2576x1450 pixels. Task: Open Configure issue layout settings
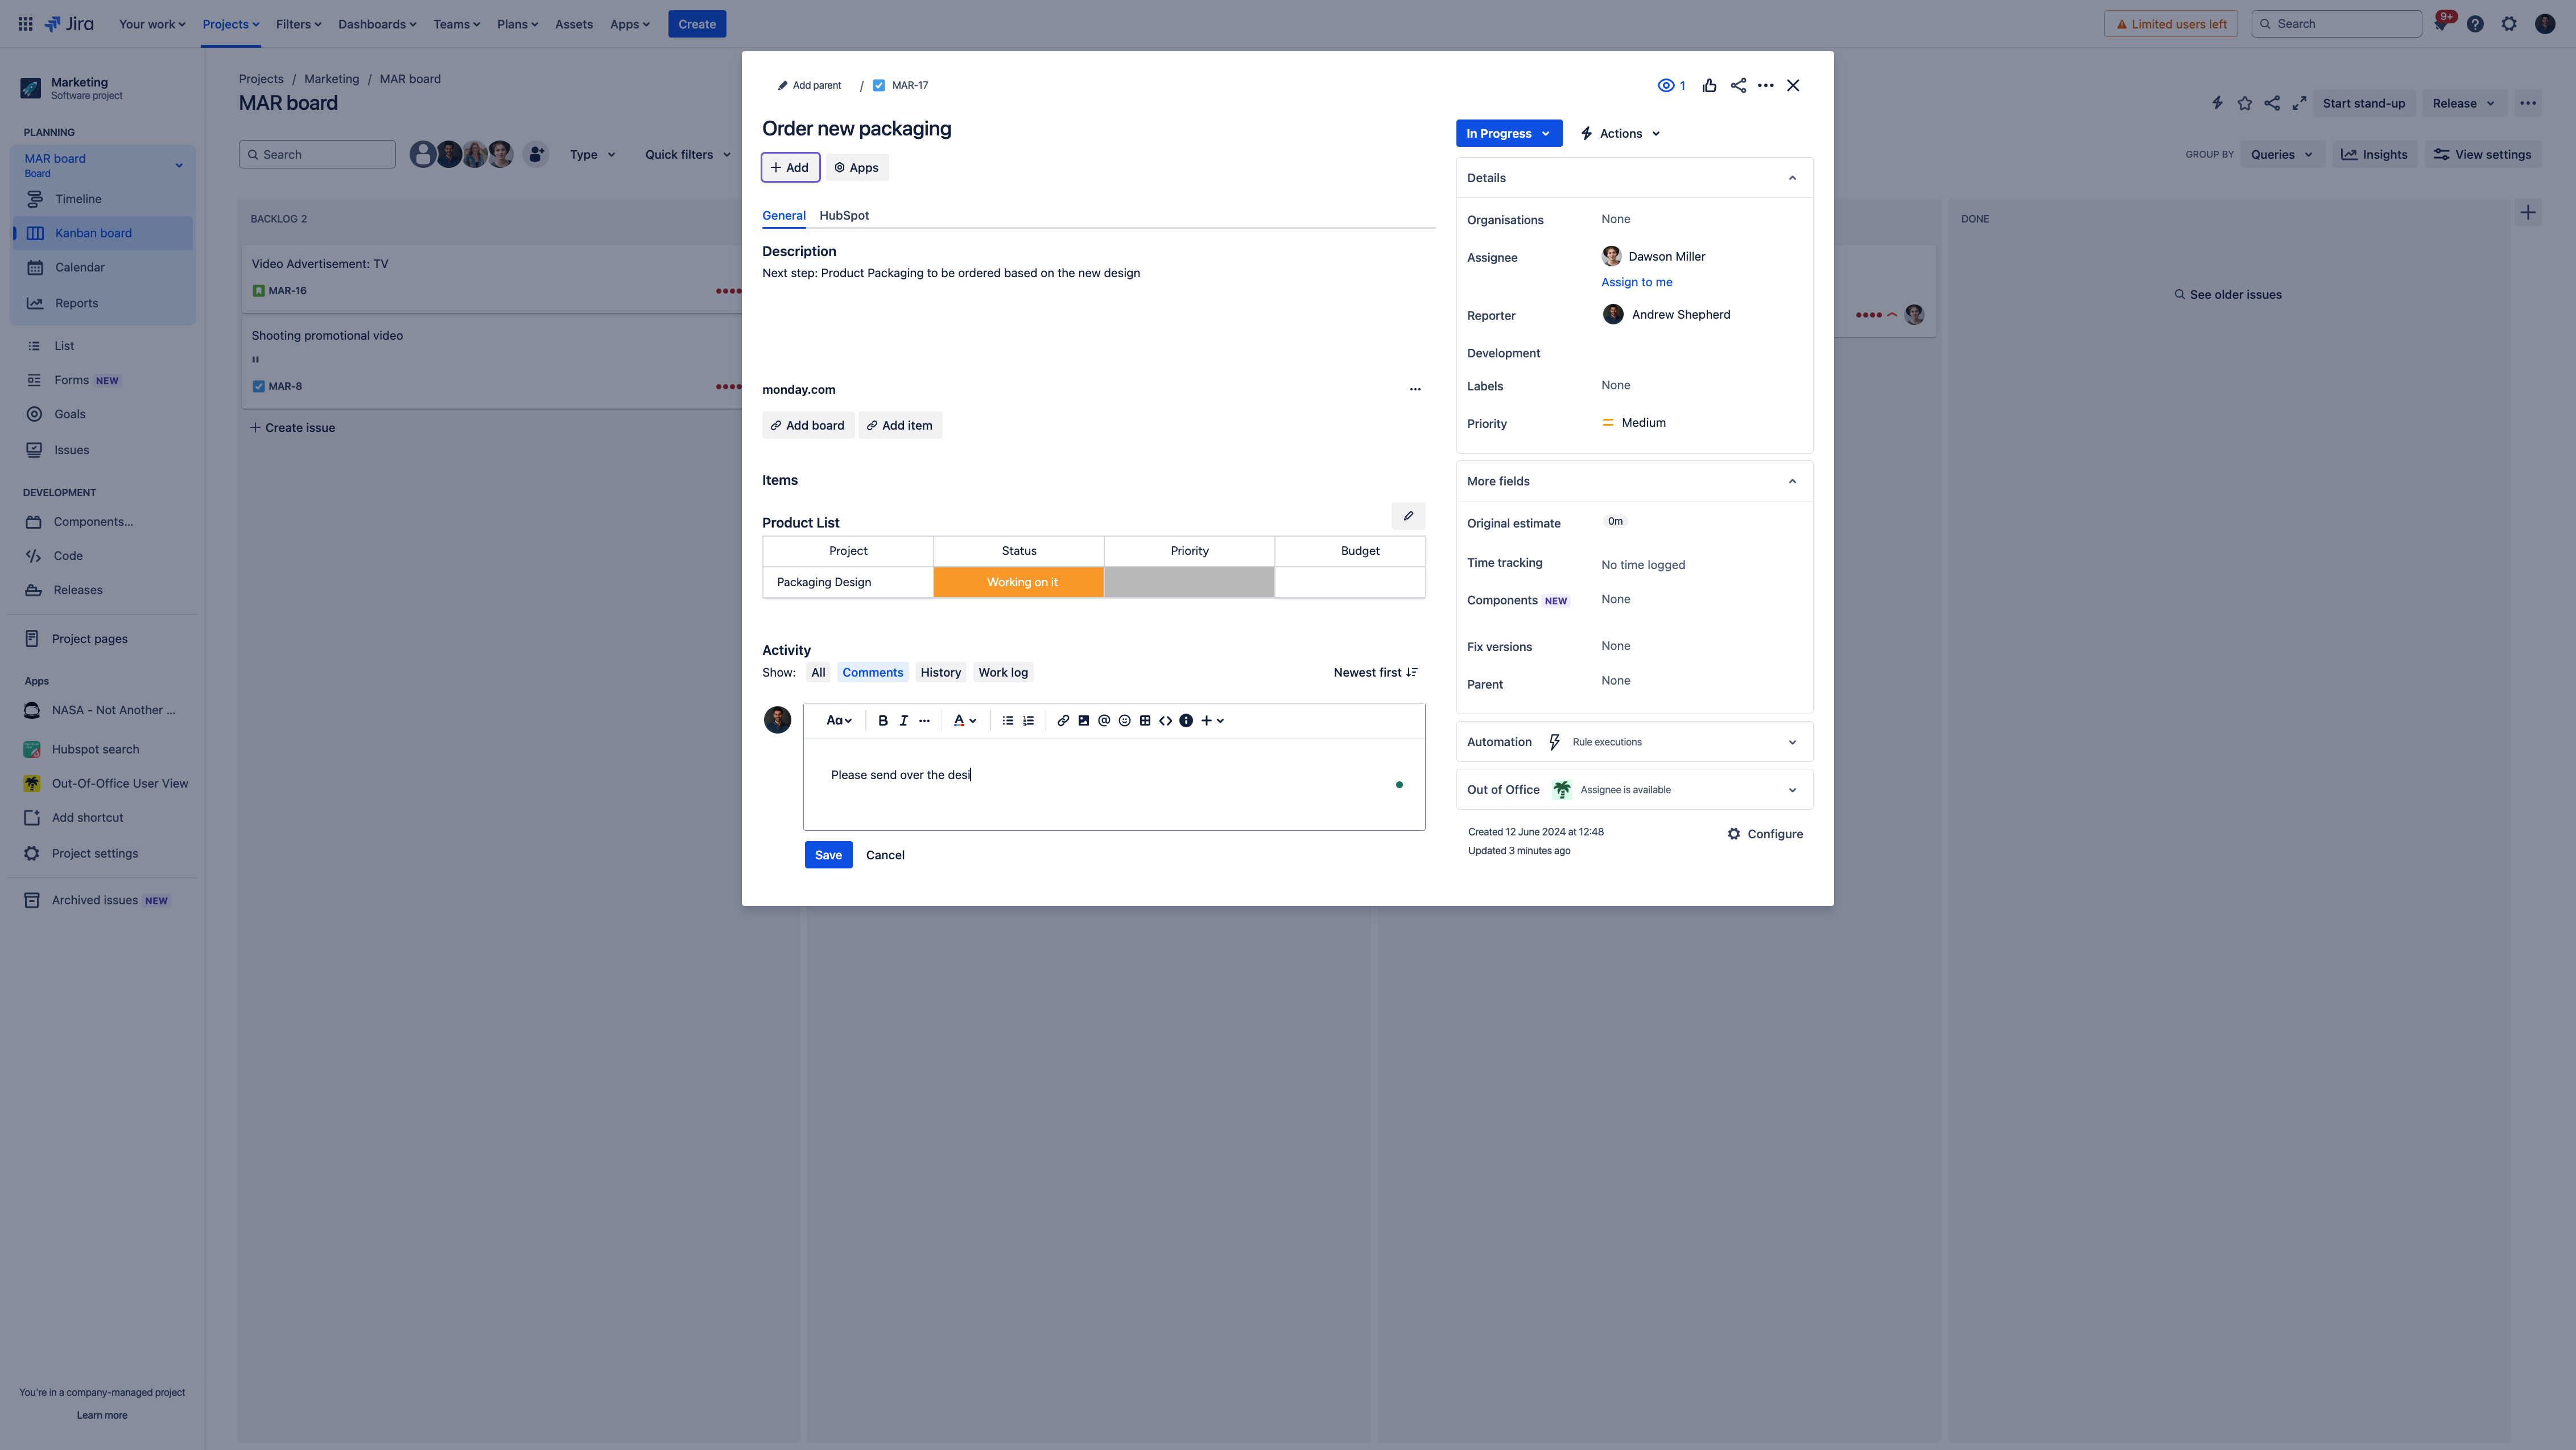pos(1765,834)
